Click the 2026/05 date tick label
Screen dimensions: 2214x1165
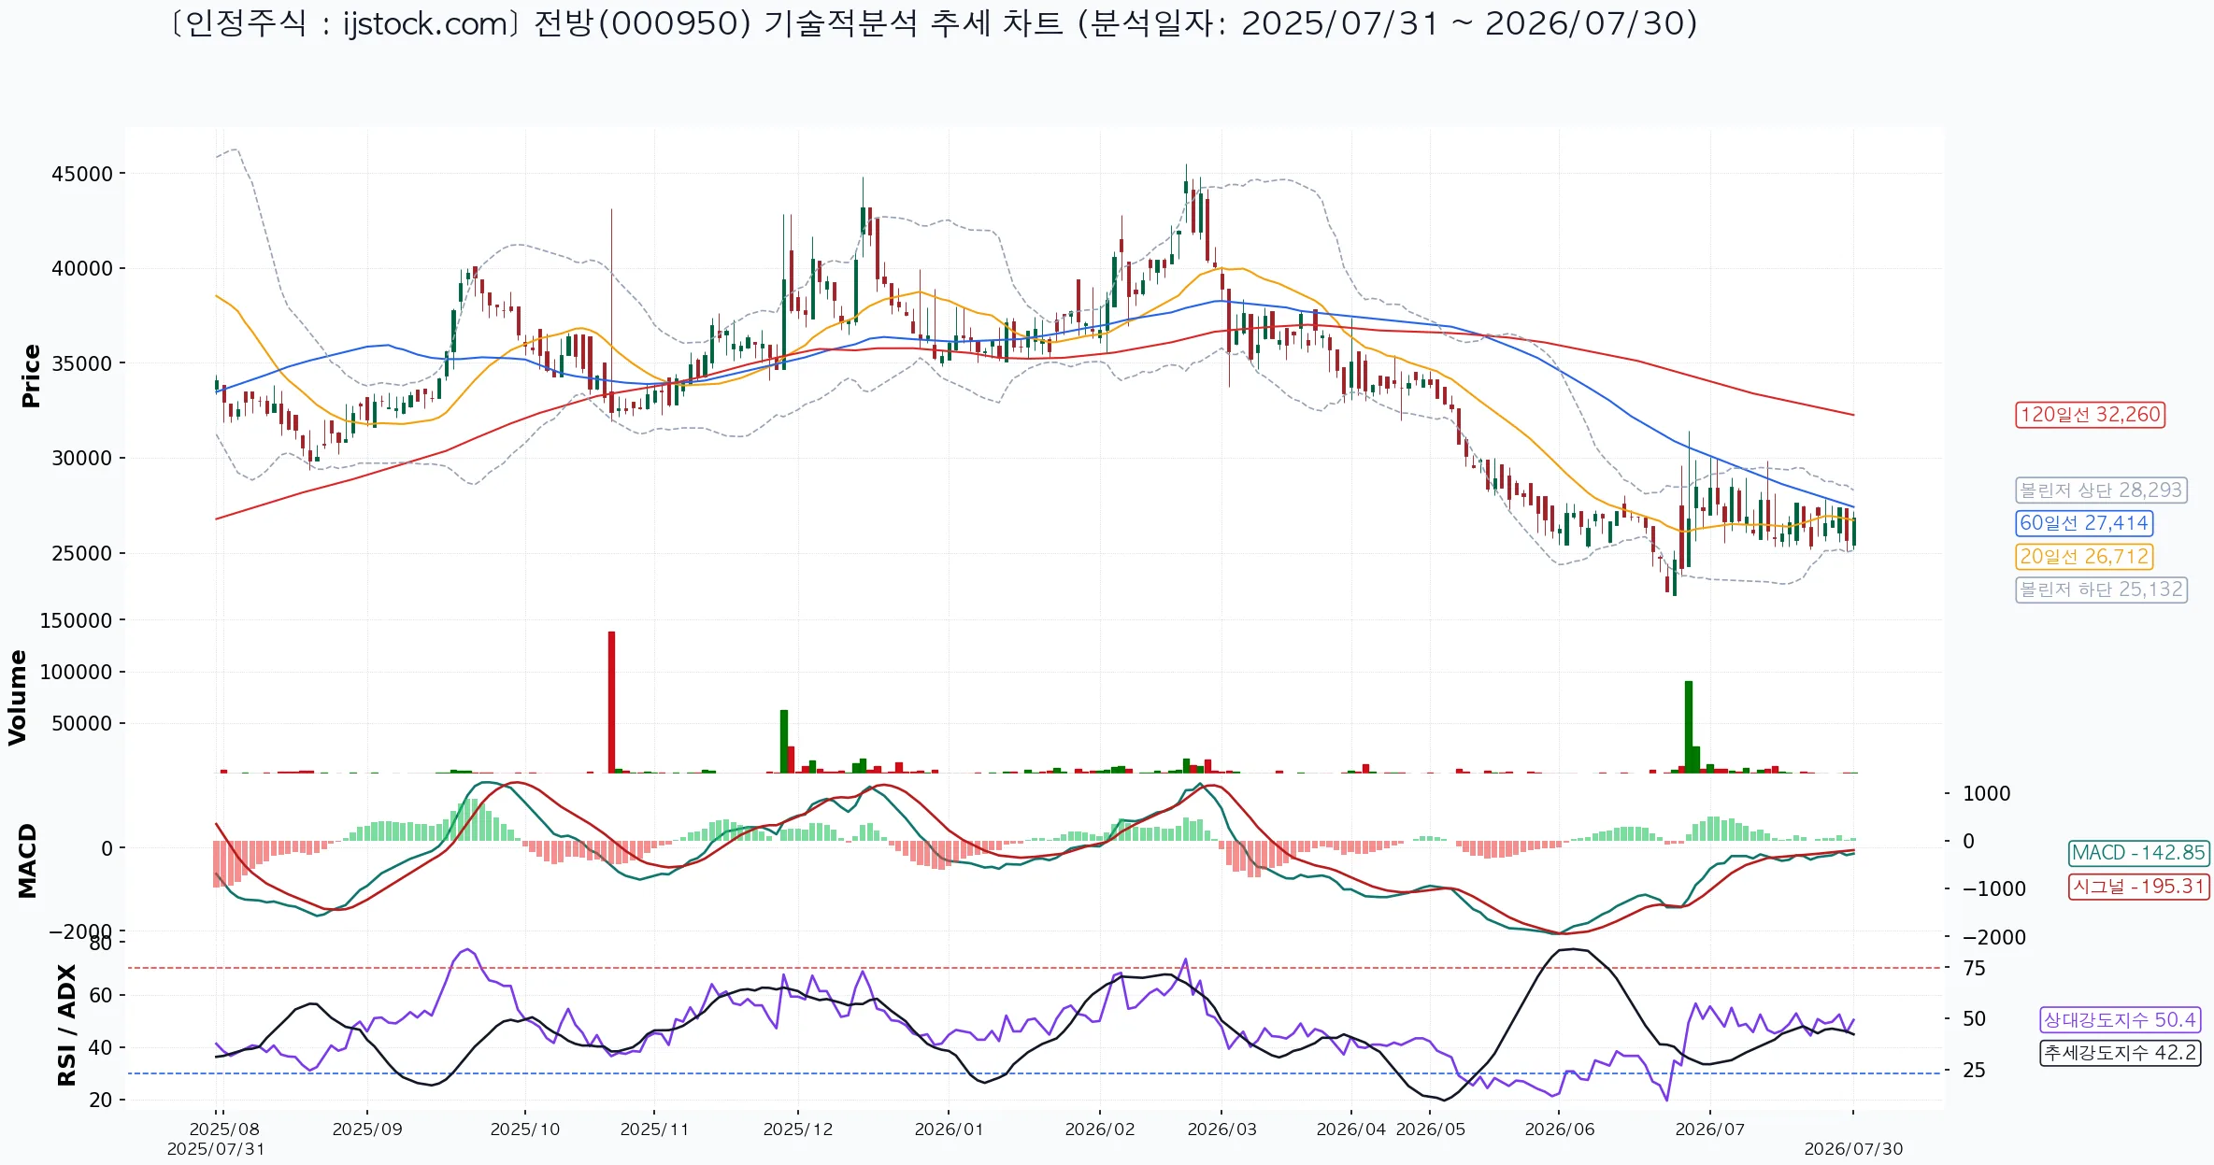(1431, 1129)
